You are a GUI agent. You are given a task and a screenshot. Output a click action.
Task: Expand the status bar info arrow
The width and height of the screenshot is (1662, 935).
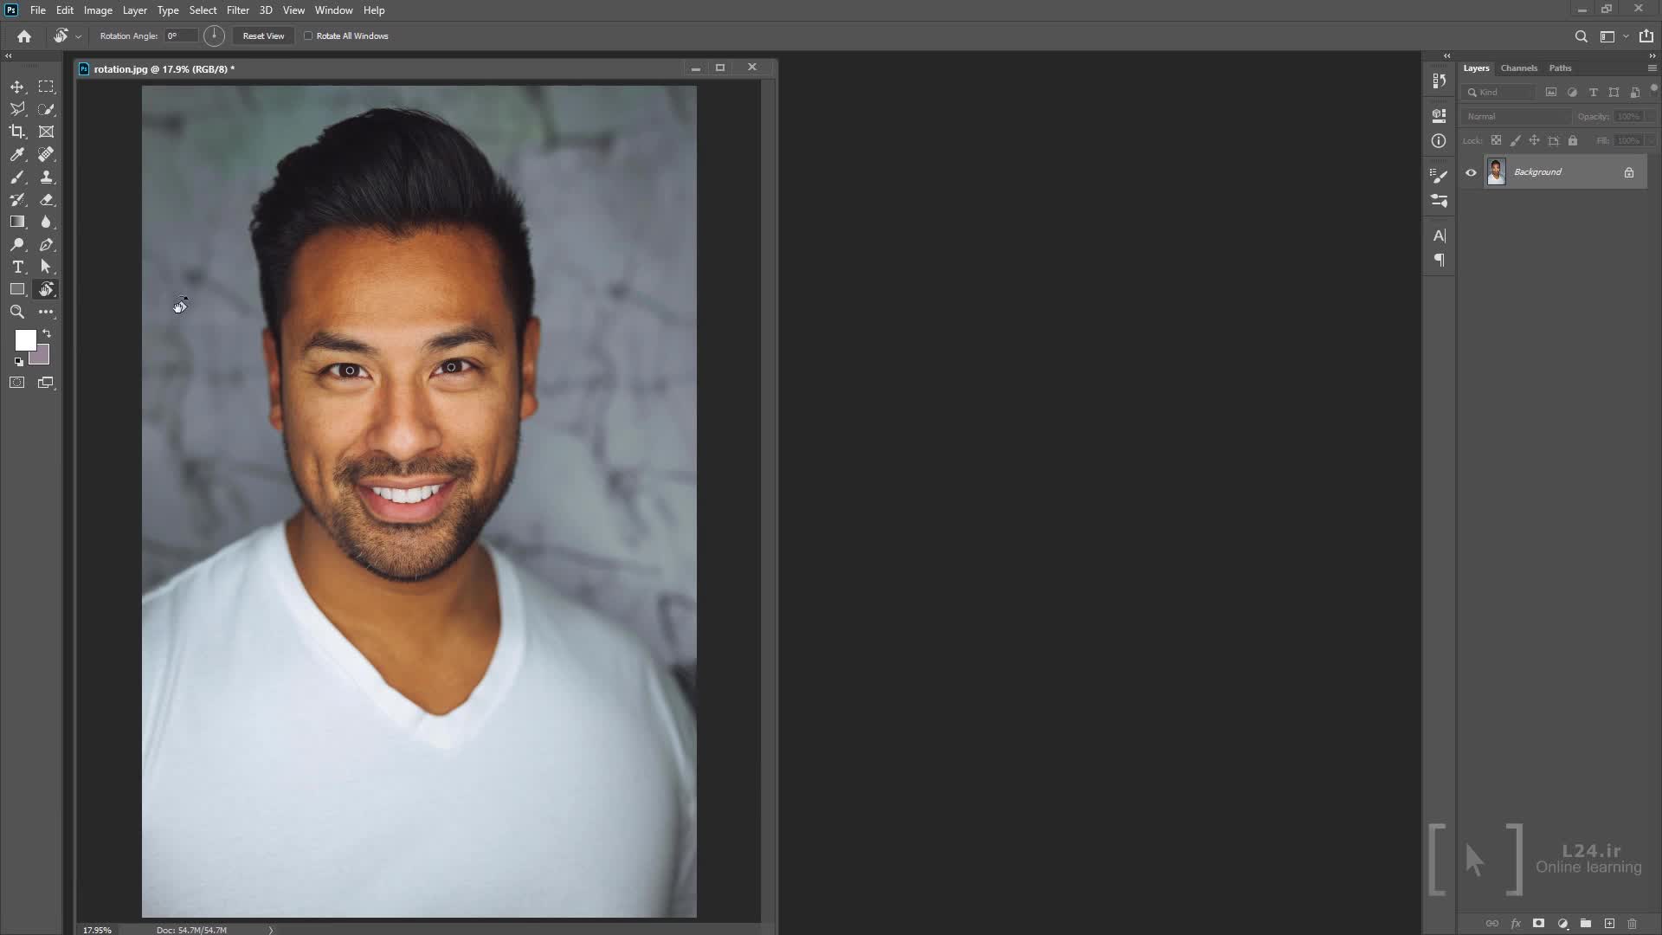coord(271,930)
